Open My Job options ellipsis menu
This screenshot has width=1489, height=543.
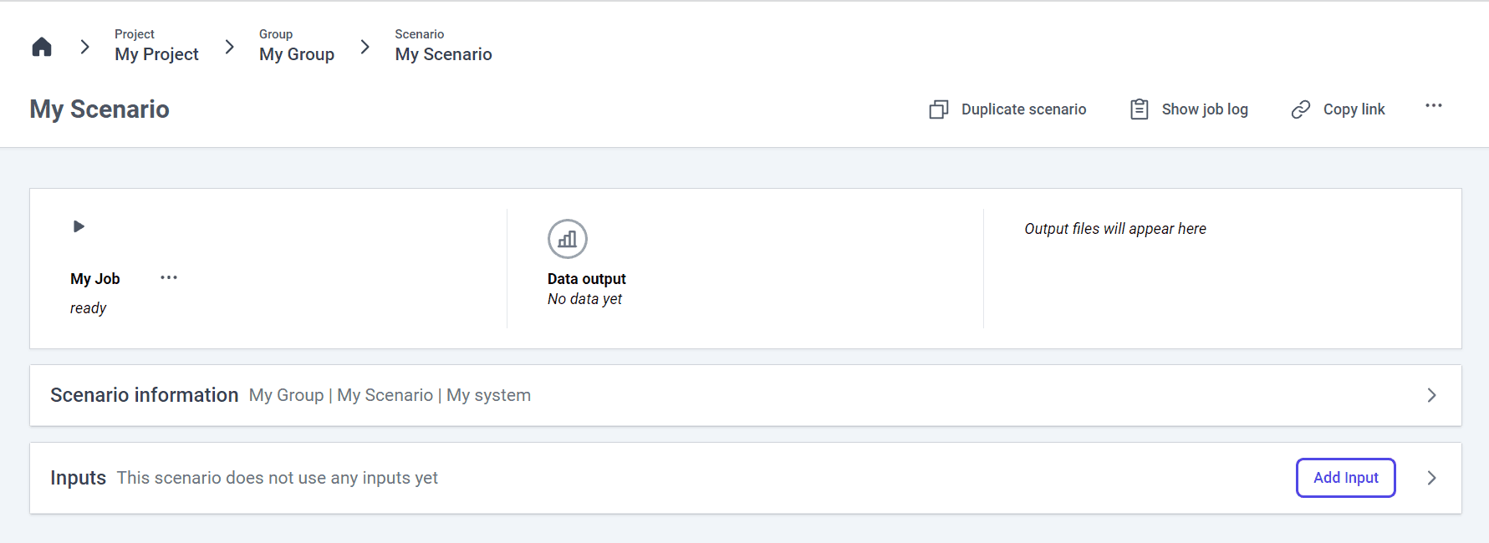(169, 277)
